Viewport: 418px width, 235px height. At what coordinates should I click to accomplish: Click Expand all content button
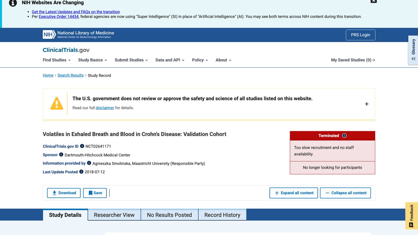[294, 193]
